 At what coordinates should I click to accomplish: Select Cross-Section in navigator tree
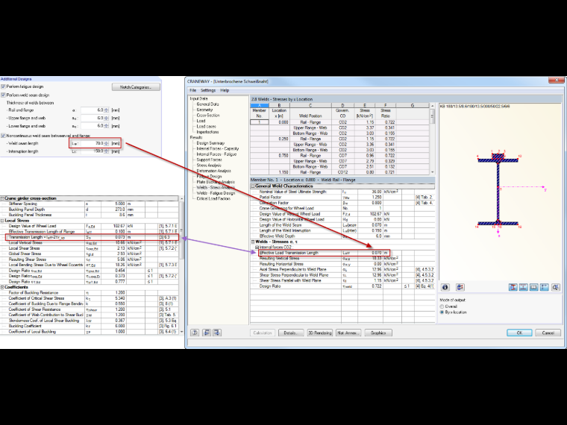tap(208, 116)
